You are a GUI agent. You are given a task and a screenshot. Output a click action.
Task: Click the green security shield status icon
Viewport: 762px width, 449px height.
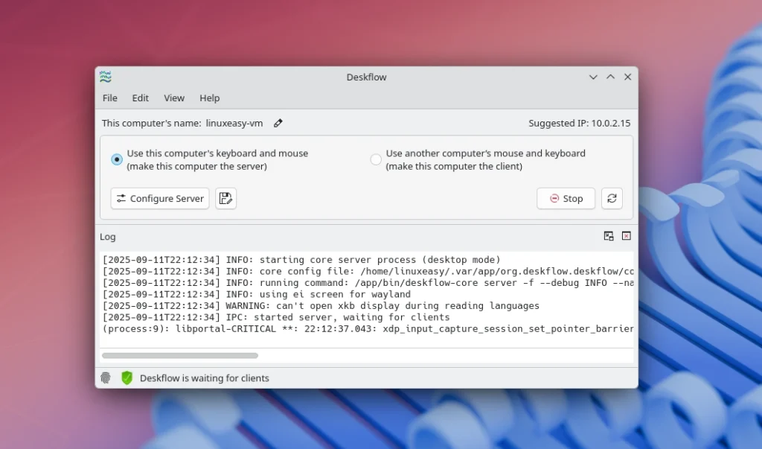tap(127, 378)
